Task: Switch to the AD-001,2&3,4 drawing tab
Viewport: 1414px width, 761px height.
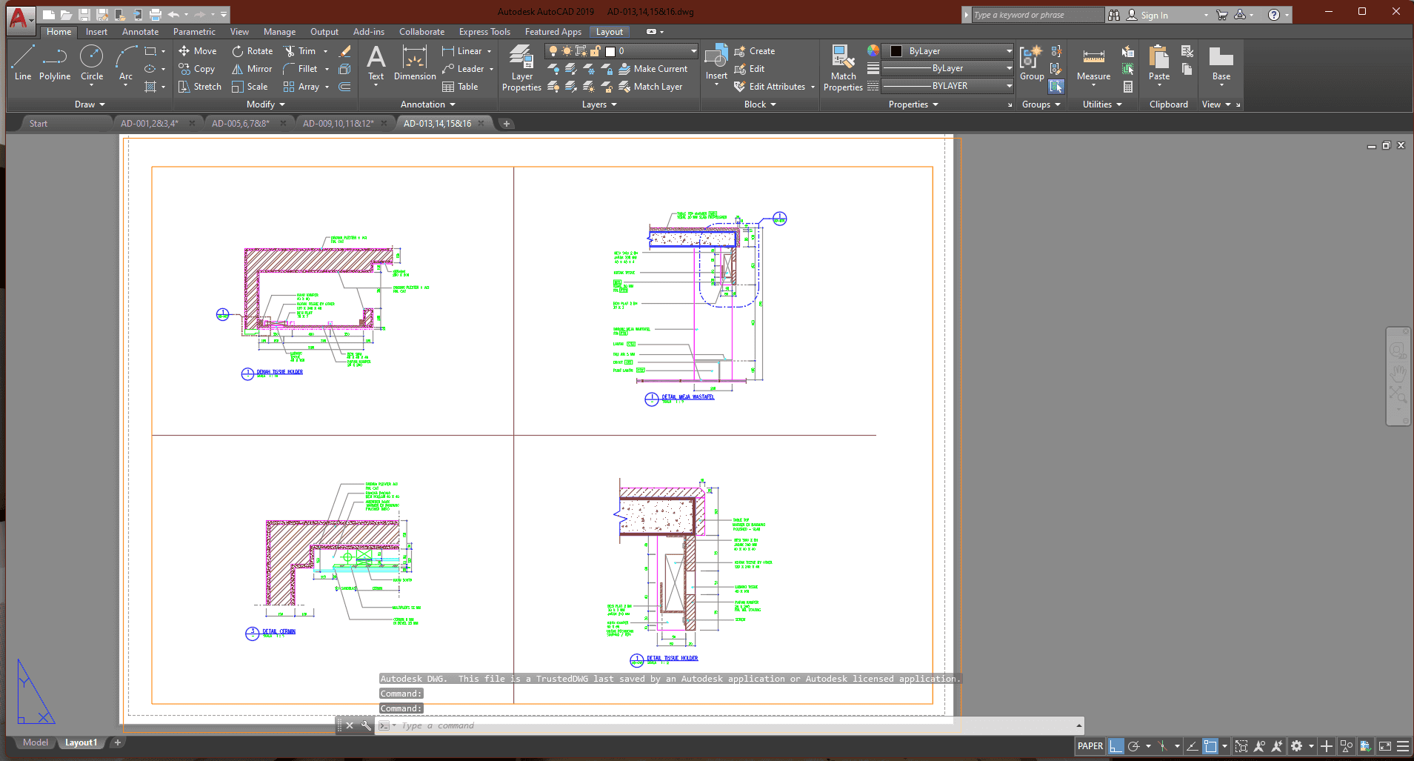Action: click(x=150, y=124)
